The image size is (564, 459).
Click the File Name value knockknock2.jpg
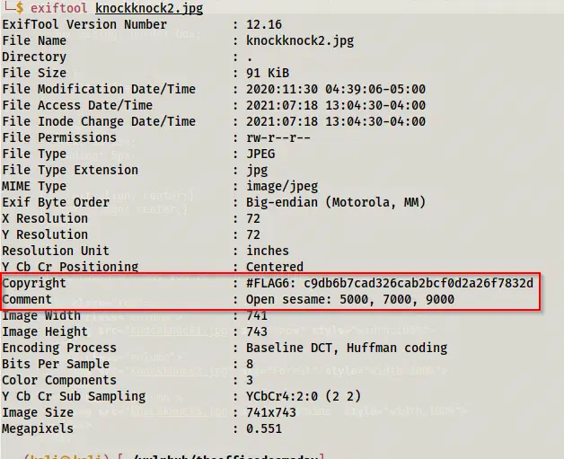coord(300,41)
